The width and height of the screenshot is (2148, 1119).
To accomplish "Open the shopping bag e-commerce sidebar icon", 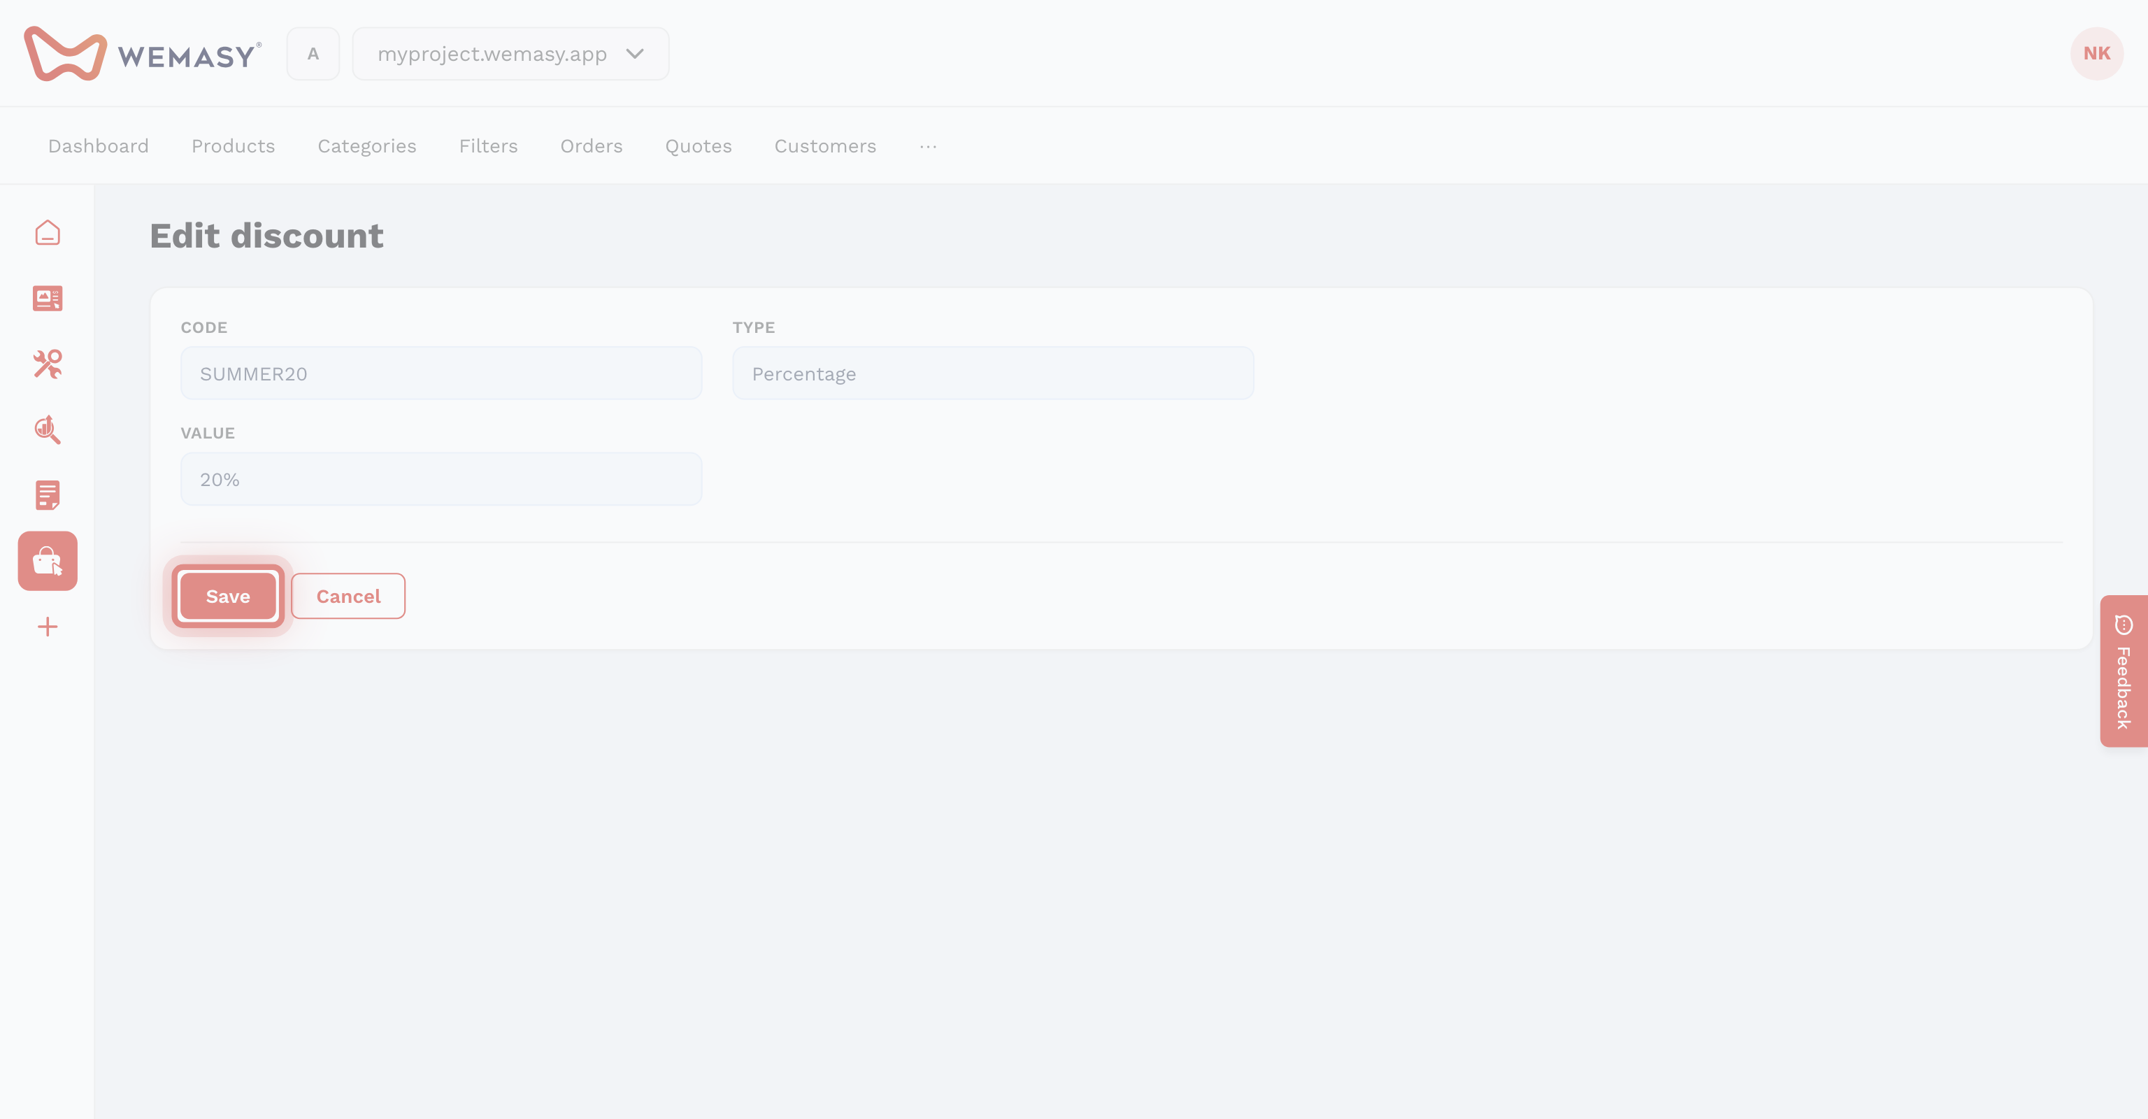I will (x=48, y=561).
